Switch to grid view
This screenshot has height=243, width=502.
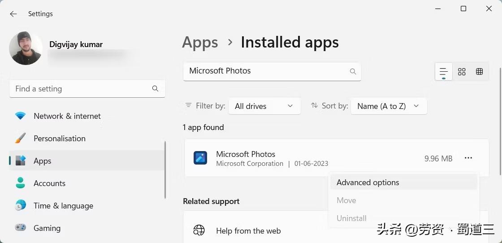(x=462, y=71)
